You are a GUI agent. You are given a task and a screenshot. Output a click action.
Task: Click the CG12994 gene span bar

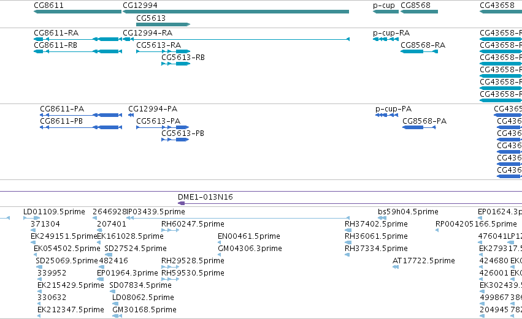pyautogui.click(x=236, y=12)
